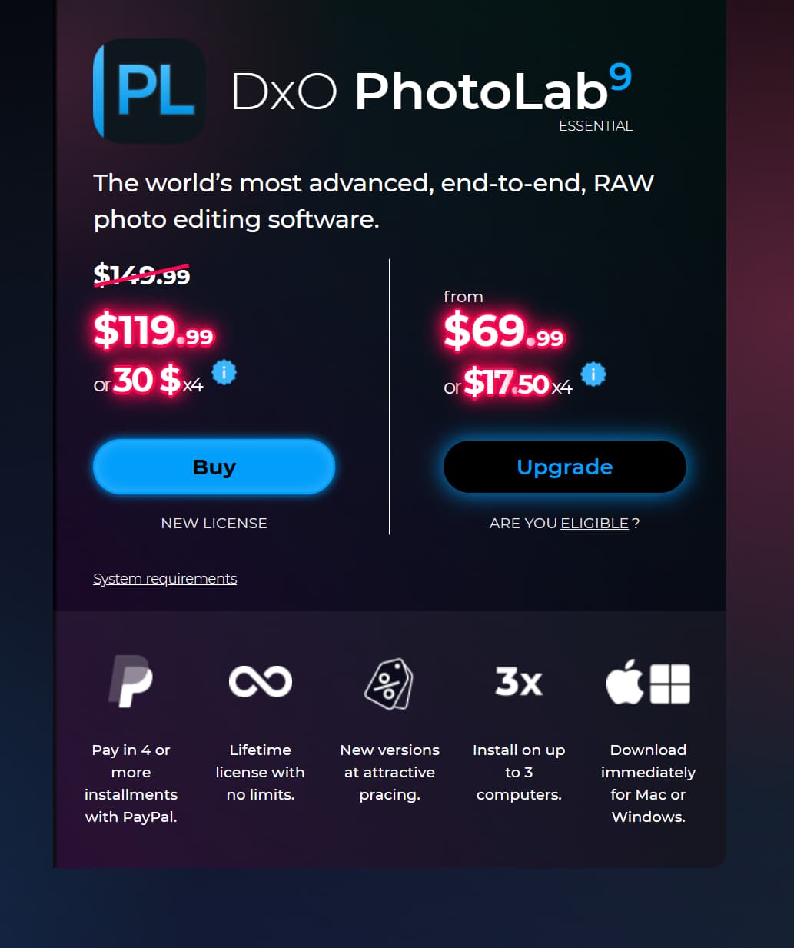Image resolution: width=794 pixels, height=948 pixels.
Task: Click the info icon next to 30 $ x4
Action: [x=224, y=373]
